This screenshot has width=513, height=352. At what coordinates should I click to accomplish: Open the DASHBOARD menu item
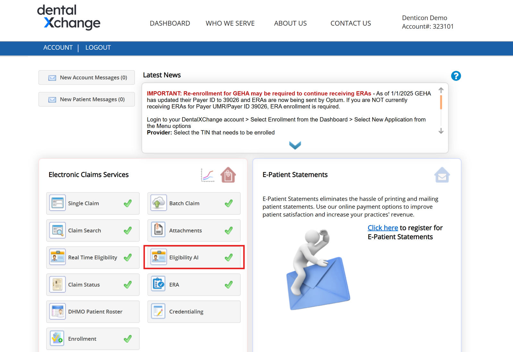(170, 23)
